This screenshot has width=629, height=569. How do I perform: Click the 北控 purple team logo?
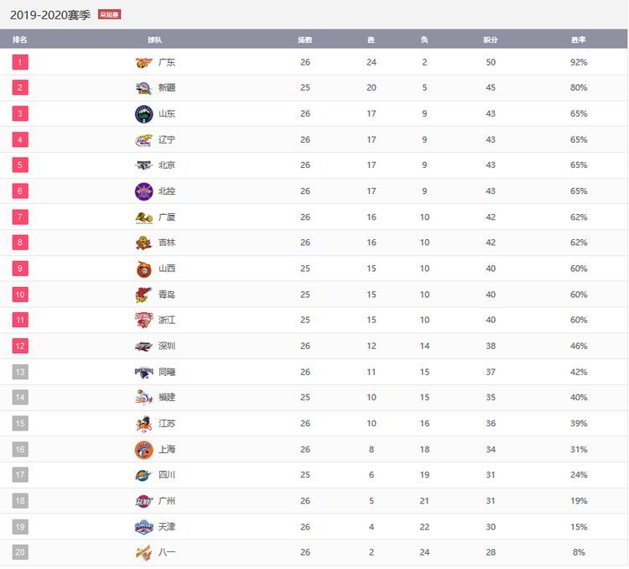[143, 191]
